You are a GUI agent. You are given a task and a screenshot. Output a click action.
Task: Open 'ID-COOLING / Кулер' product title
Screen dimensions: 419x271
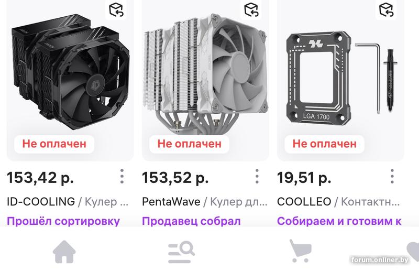click(68, 202)
